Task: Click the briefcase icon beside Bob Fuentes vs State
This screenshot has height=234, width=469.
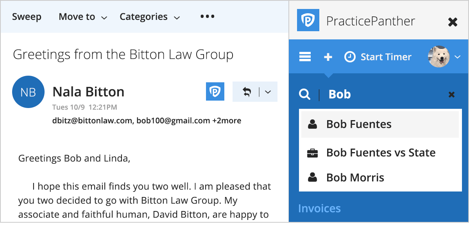Action: 312,153
